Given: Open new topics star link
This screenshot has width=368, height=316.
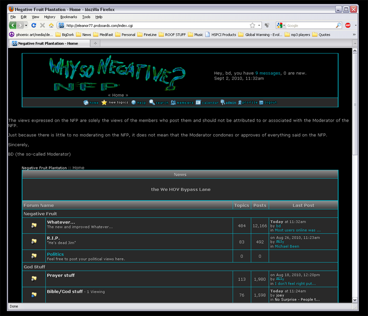Looking at the screenshot, I should pos(115,103).
